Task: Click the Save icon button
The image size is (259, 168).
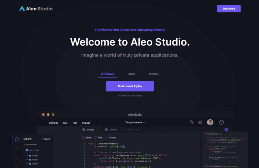Action: (x=87, y=138)
